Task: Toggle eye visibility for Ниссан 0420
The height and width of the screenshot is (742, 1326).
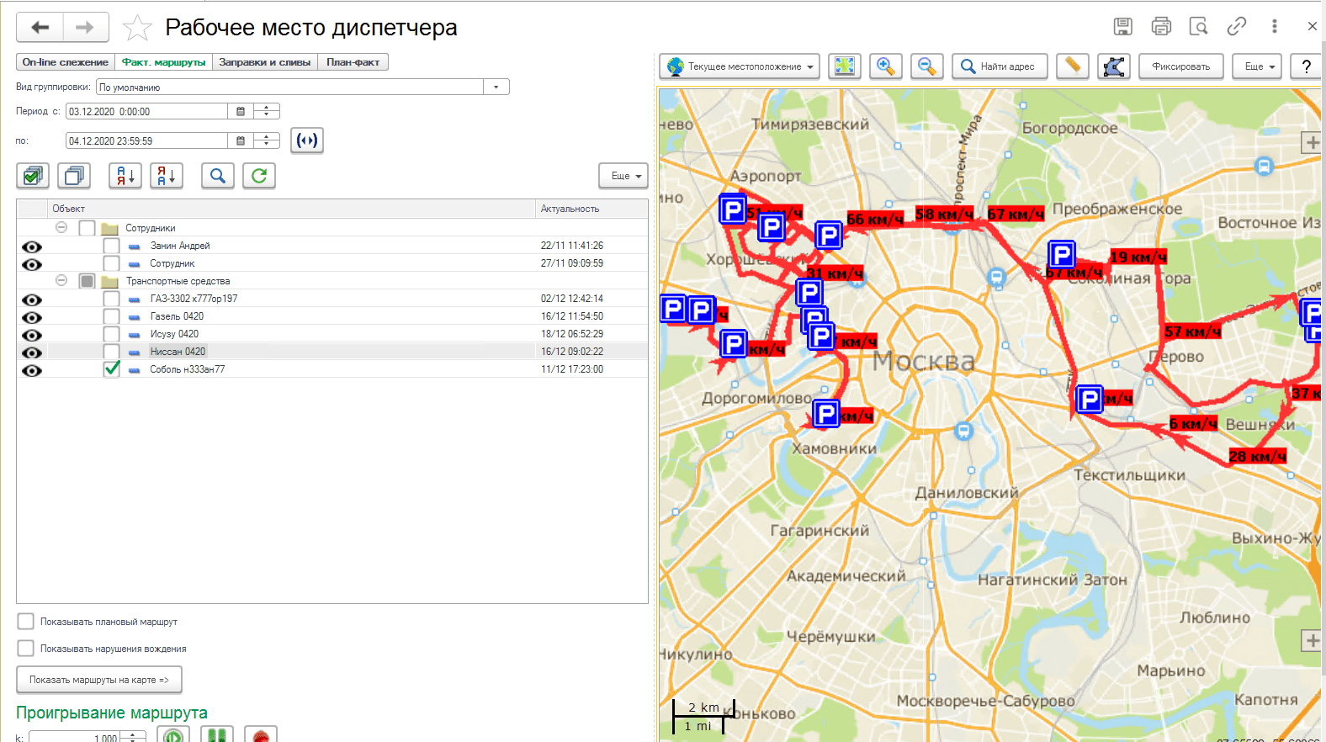Action: pos(32,352)
